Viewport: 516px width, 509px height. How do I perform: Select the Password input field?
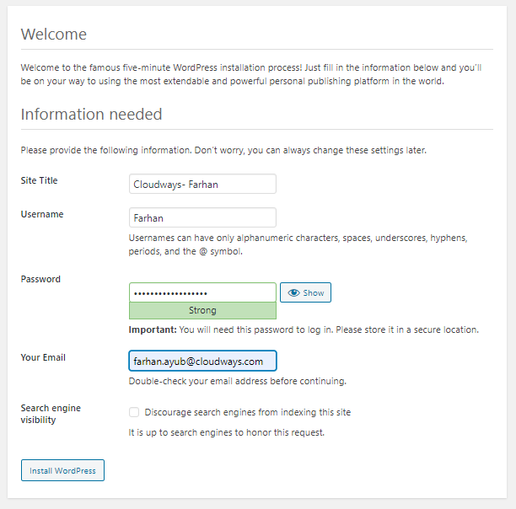pos(202,292)
